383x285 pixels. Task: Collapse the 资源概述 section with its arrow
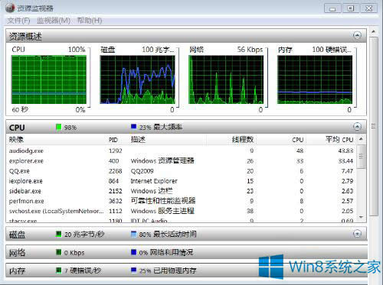357,35
